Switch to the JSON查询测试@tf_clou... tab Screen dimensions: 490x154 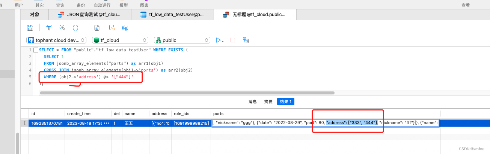coord(90,15)
